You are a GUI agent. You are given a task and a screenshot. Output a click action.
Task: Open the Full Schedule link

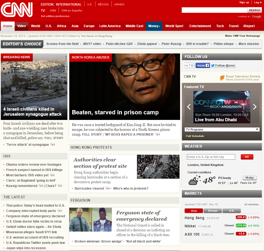[195, 136]
